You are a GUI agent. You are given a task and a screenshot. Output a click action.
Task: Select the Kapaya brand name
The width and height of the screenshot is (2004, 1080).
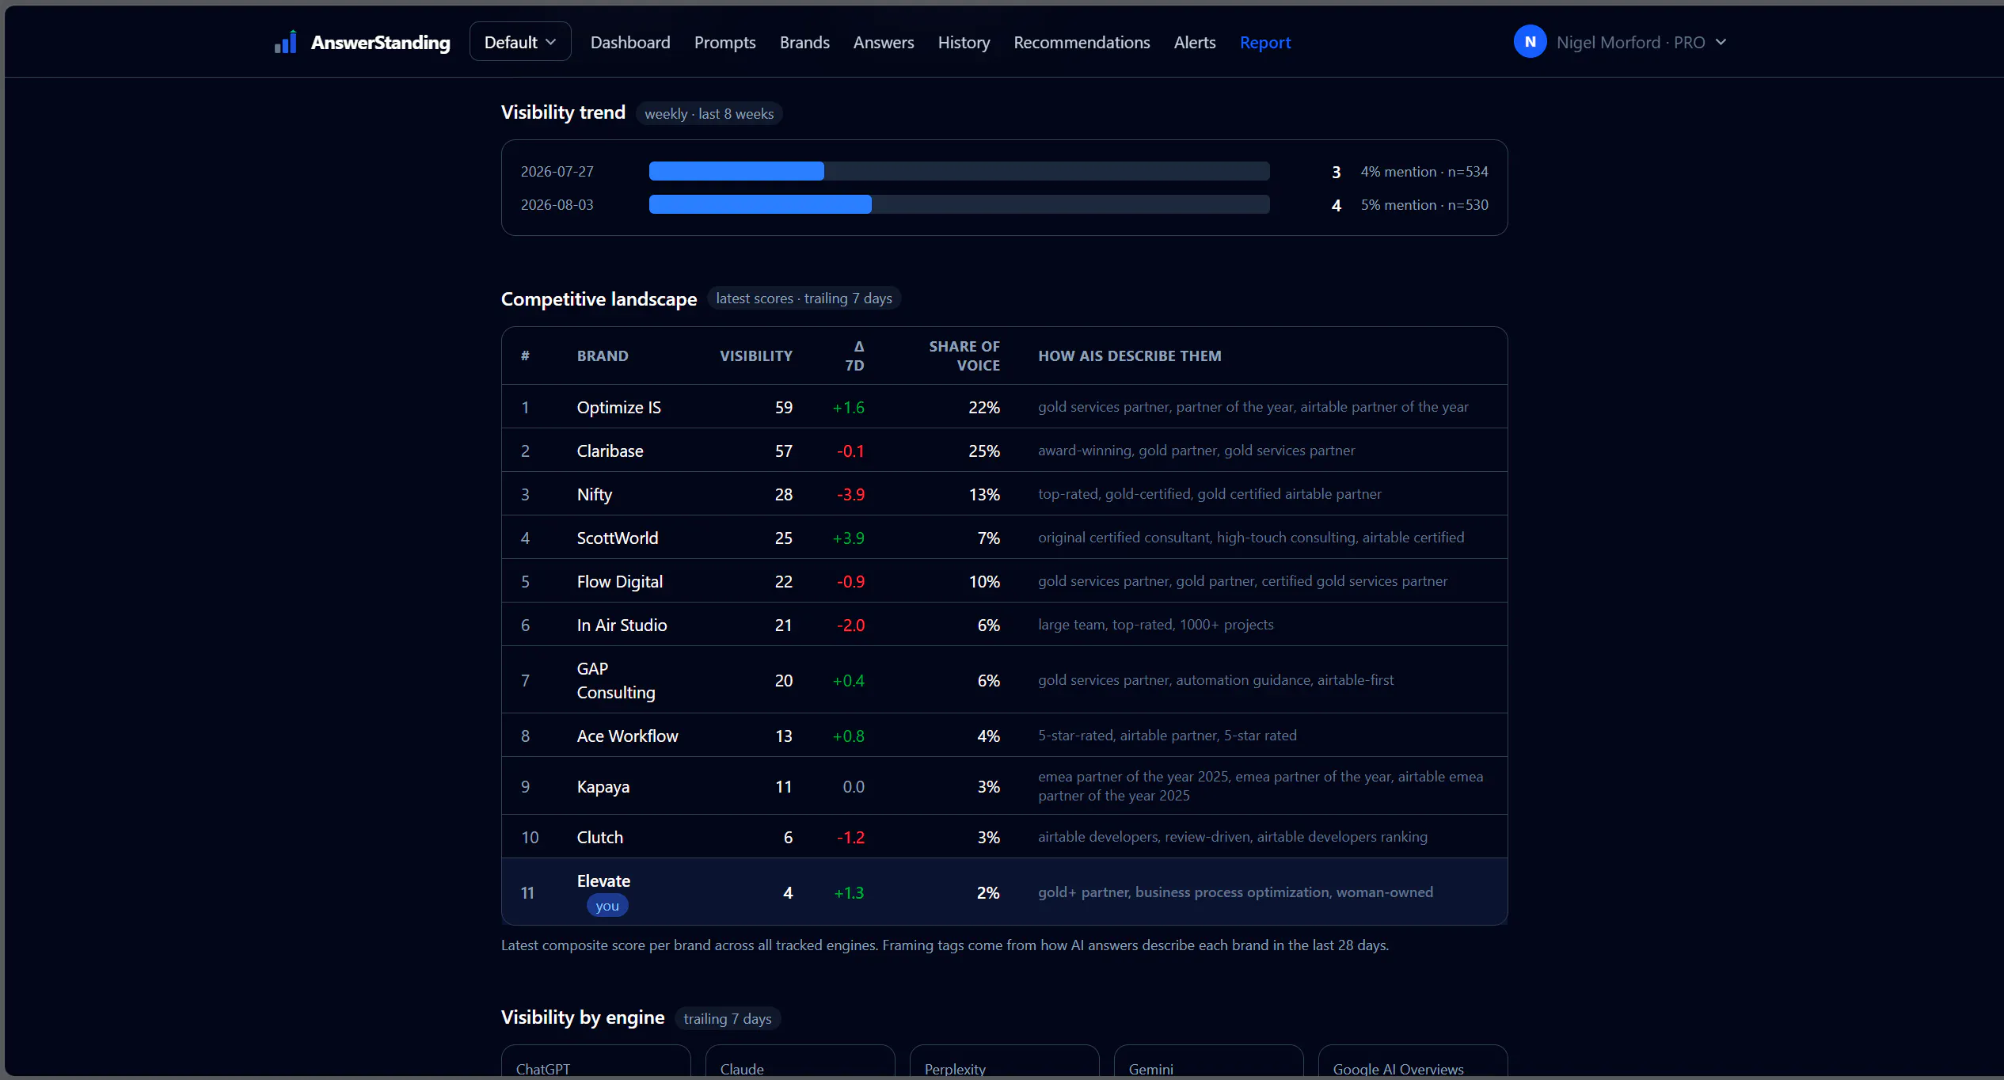tap(603, 786)
